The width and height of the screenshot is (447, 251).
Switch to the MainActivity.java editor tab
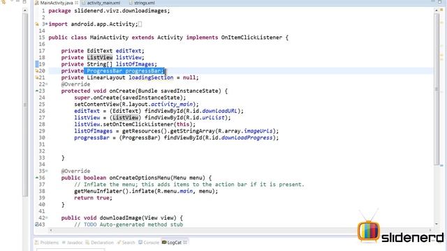pos(56,3)
